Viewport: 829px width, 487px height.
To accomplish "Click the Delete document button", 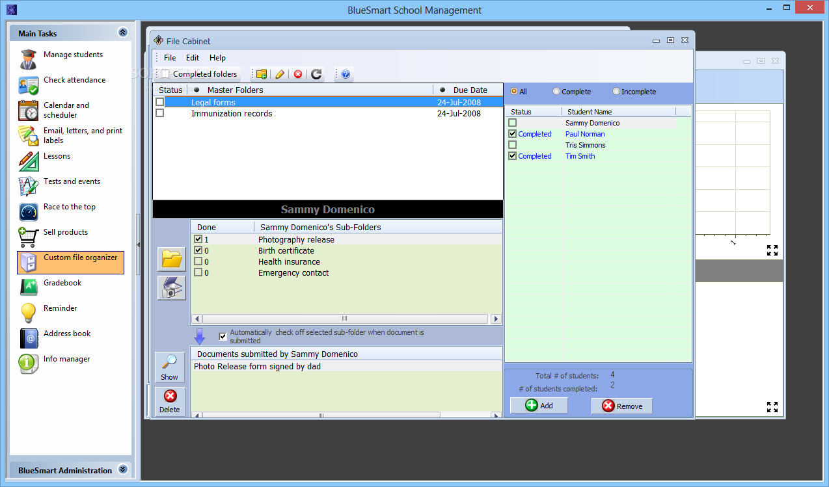I will pos(170,401).
